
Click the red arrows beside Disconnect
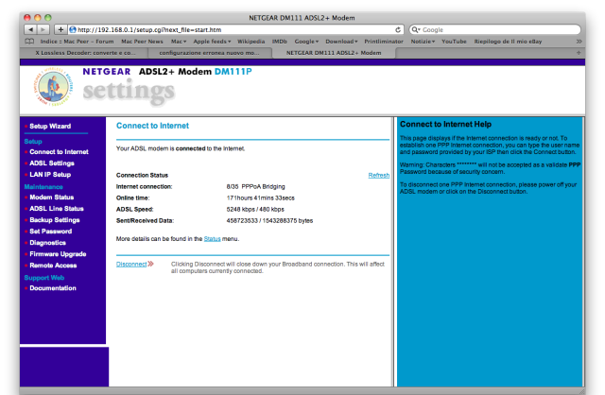[151, 264]
